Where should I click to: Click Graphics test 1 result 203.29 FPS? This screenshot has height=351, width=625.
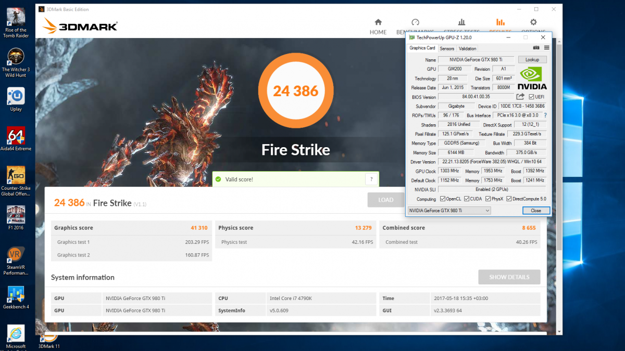click(197, 242)
